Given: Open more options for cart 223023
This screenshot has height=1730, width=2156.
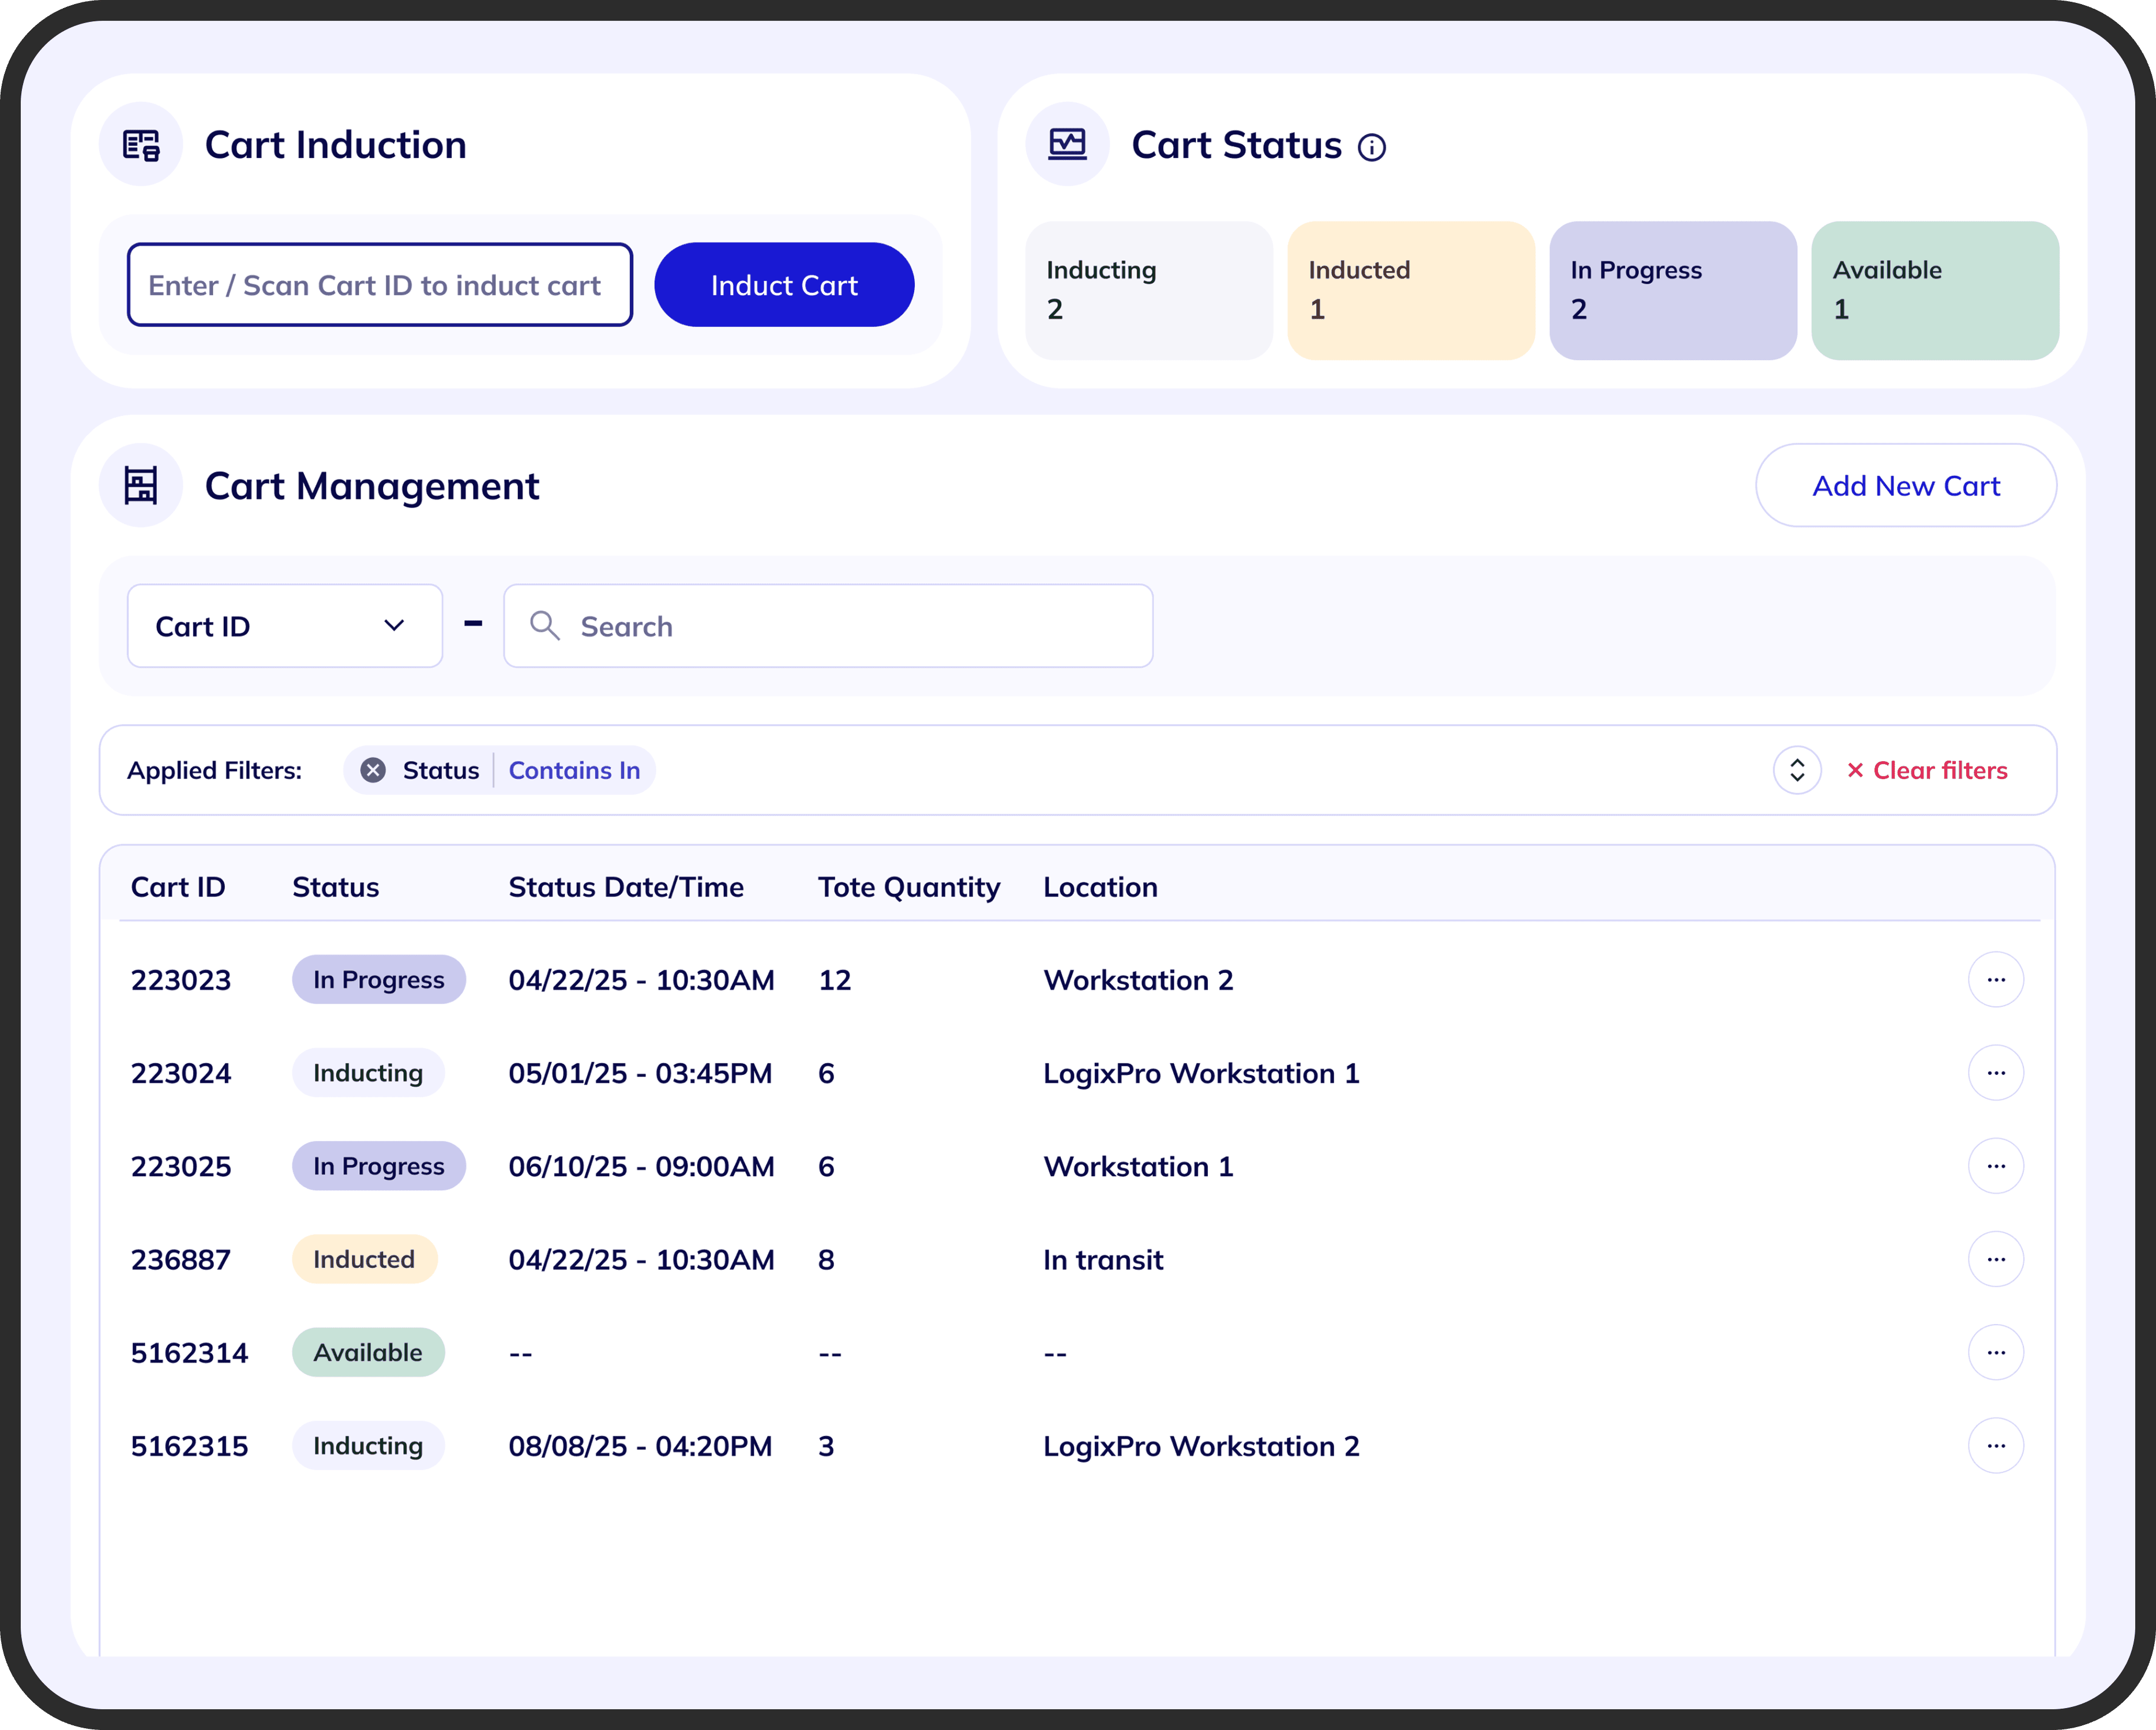Looking at the screenshot, I should (x=1996, y=980).
